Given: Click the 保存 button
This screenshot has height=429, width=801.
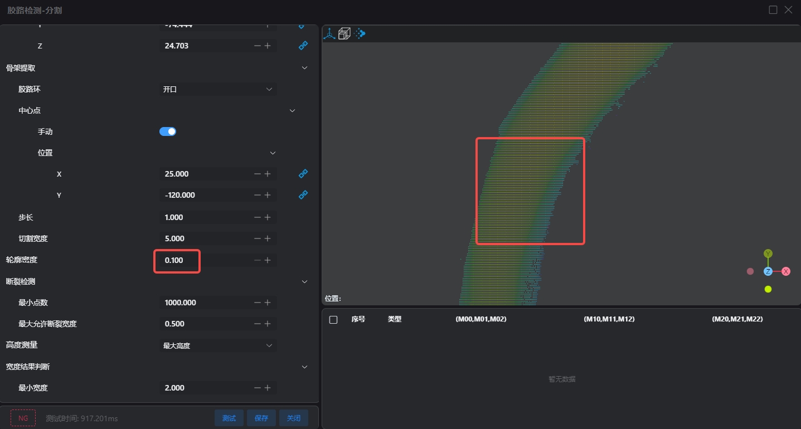Looking at the screenshot, I should [261, 418].
